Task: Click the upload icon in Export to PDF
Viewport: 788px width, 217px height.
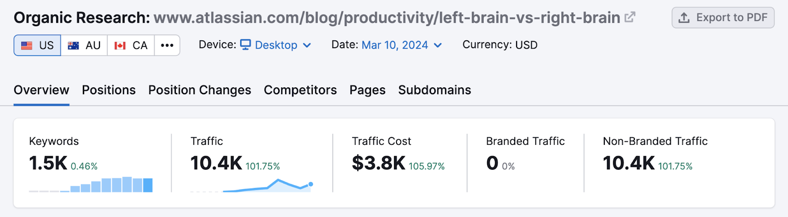Action: coord(684,18)
